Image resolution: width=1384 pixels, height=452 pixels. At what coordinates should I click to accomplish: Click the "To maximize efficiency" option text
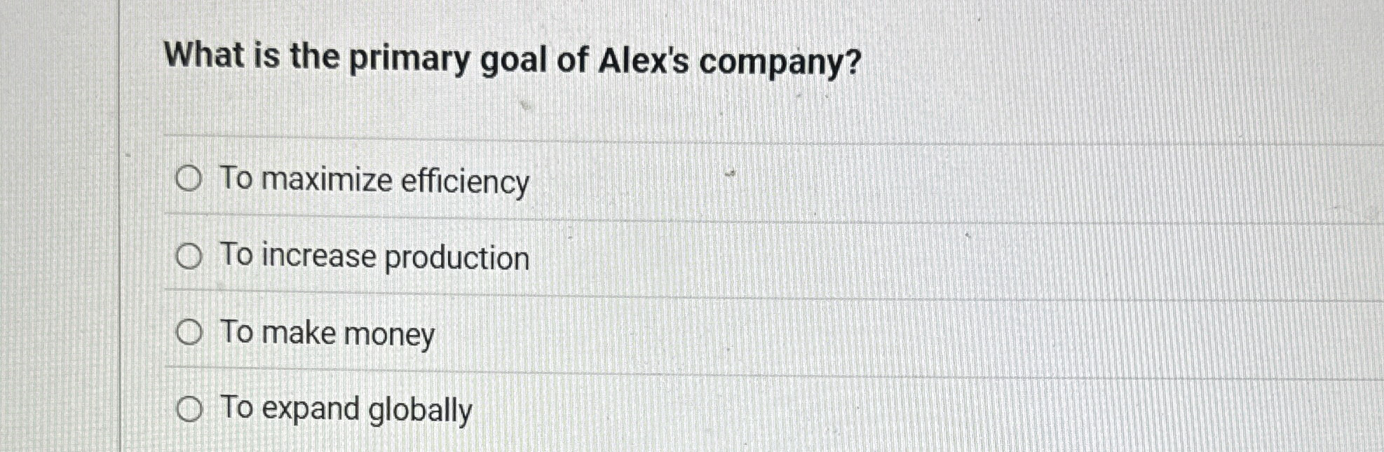[x=375, y=181]
